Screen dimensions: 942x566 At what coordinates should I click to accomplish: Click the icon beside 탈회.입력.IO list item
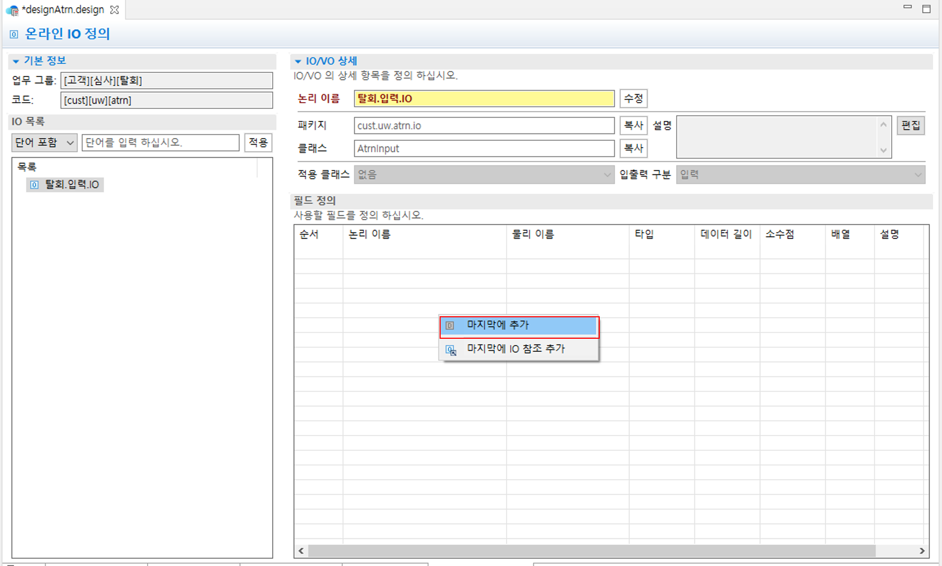(33, 184)
